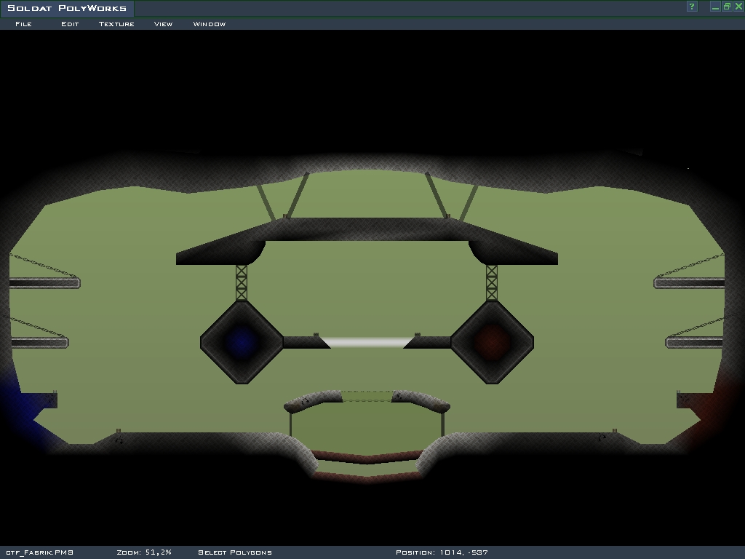745x559 pixels.
Task: Restore down the PolyWorks window
Action: click(727, 7)
